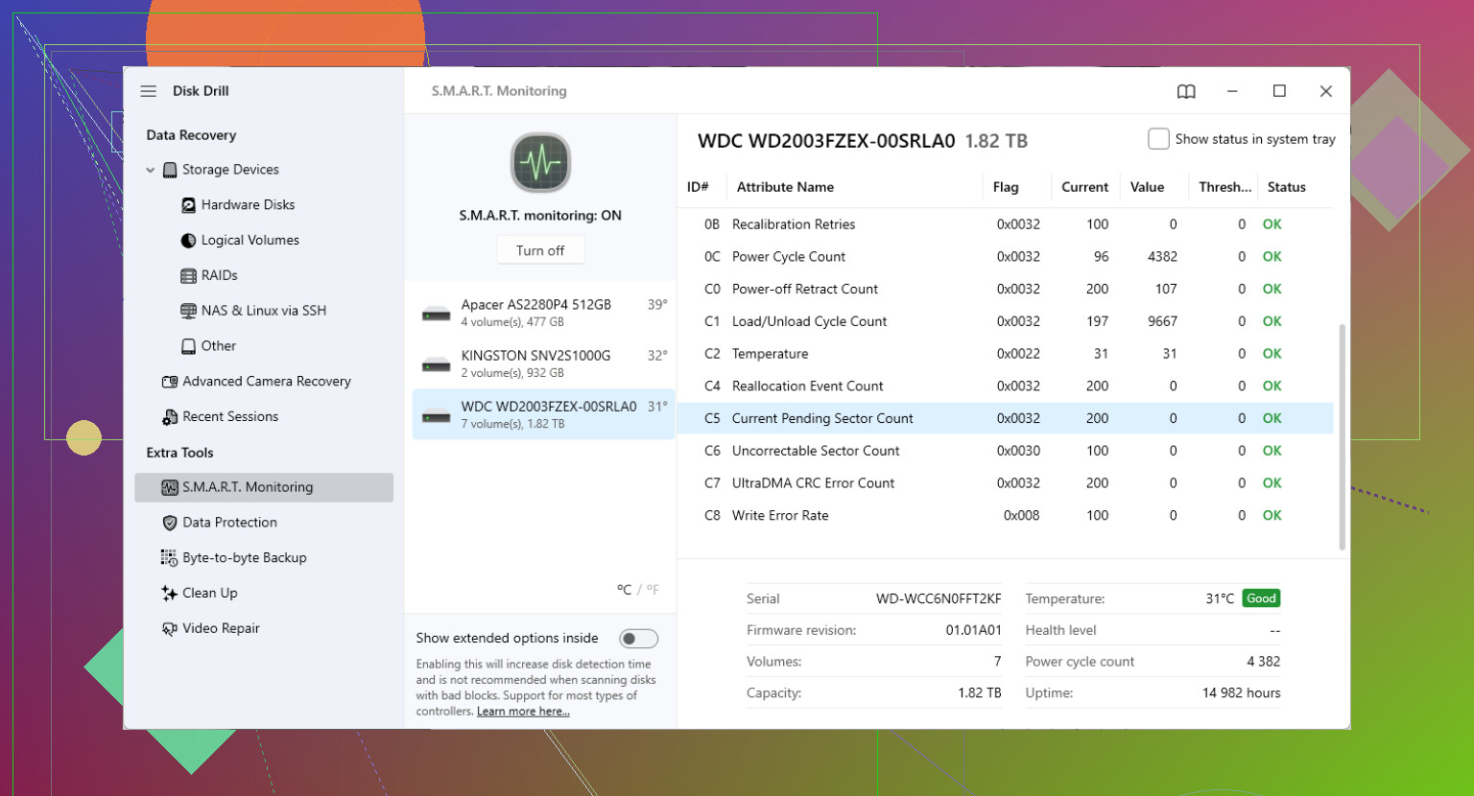Click the Apacer AS2280P4 drive icon
The width and height of the screenshot is (1474, 796).
point(437,313)
